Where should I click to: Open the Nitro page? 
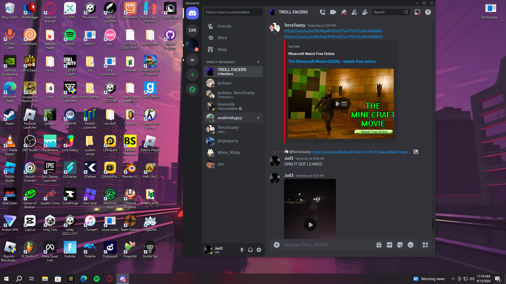[x=222, y=38]
